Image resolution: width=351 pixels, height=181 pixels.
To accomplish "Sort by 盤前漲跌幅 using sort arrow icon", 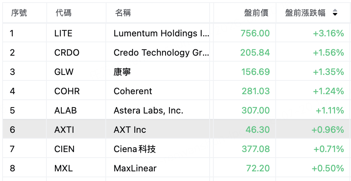I will (335, 13).
